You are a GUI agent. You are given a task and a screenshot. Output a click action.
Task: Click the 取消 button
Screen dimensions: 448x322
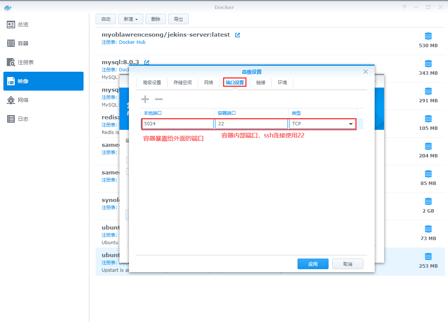tap(347, 264)
